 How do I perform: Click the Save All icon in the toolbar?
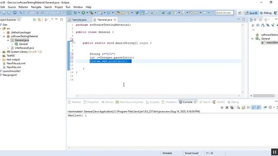[9, 13]
